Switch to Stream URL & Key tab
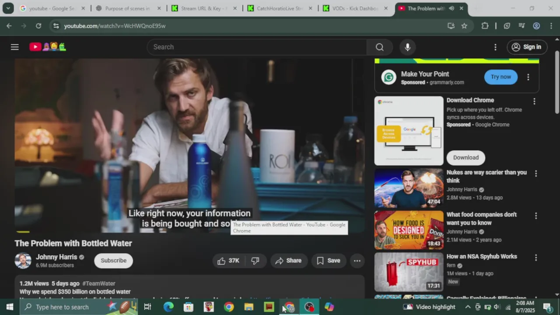This screenshot has width=560, height=315. [x=203, y=8]
